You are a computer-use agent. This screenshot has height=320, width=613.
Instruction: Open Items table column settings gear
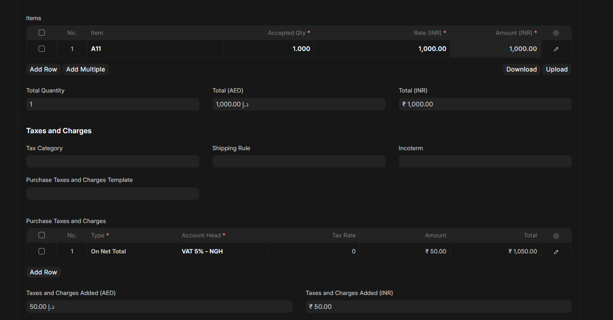pyautogui.click(x=556, y=33)
